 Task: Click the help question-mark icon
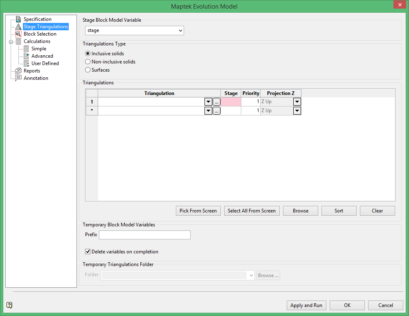[9, 305]
